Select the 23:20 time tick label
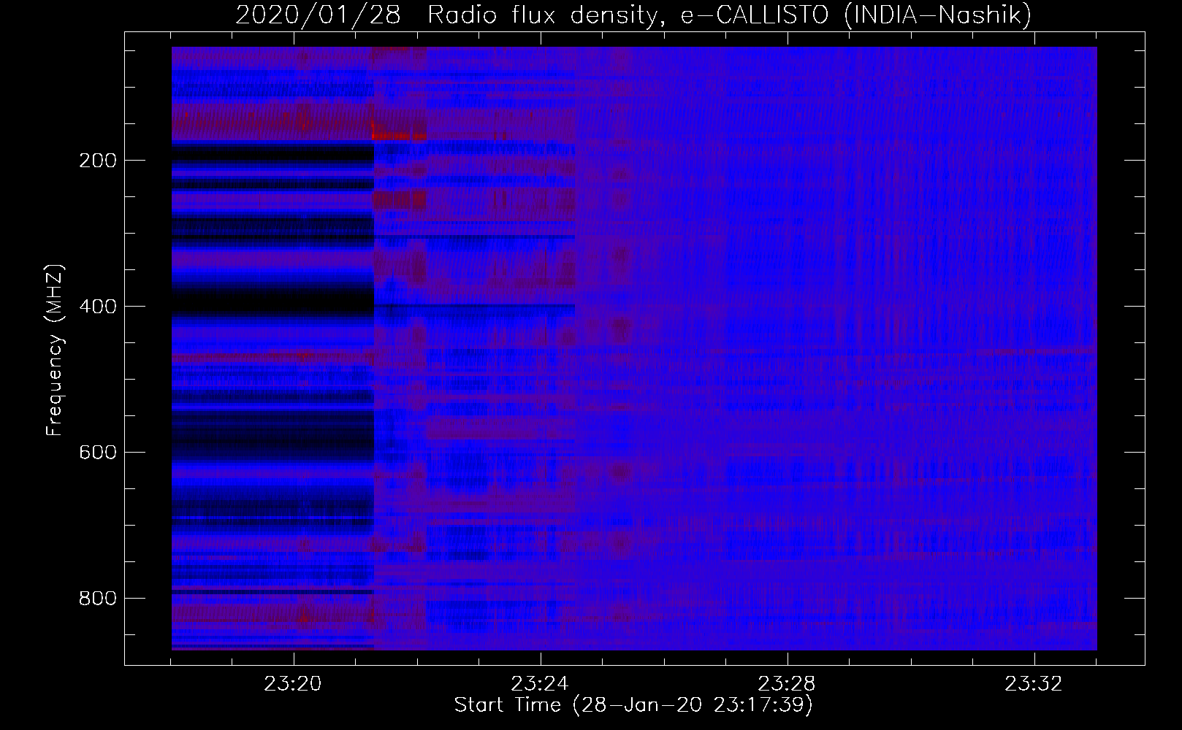The image size is (1182, 730). coord(293,684)
